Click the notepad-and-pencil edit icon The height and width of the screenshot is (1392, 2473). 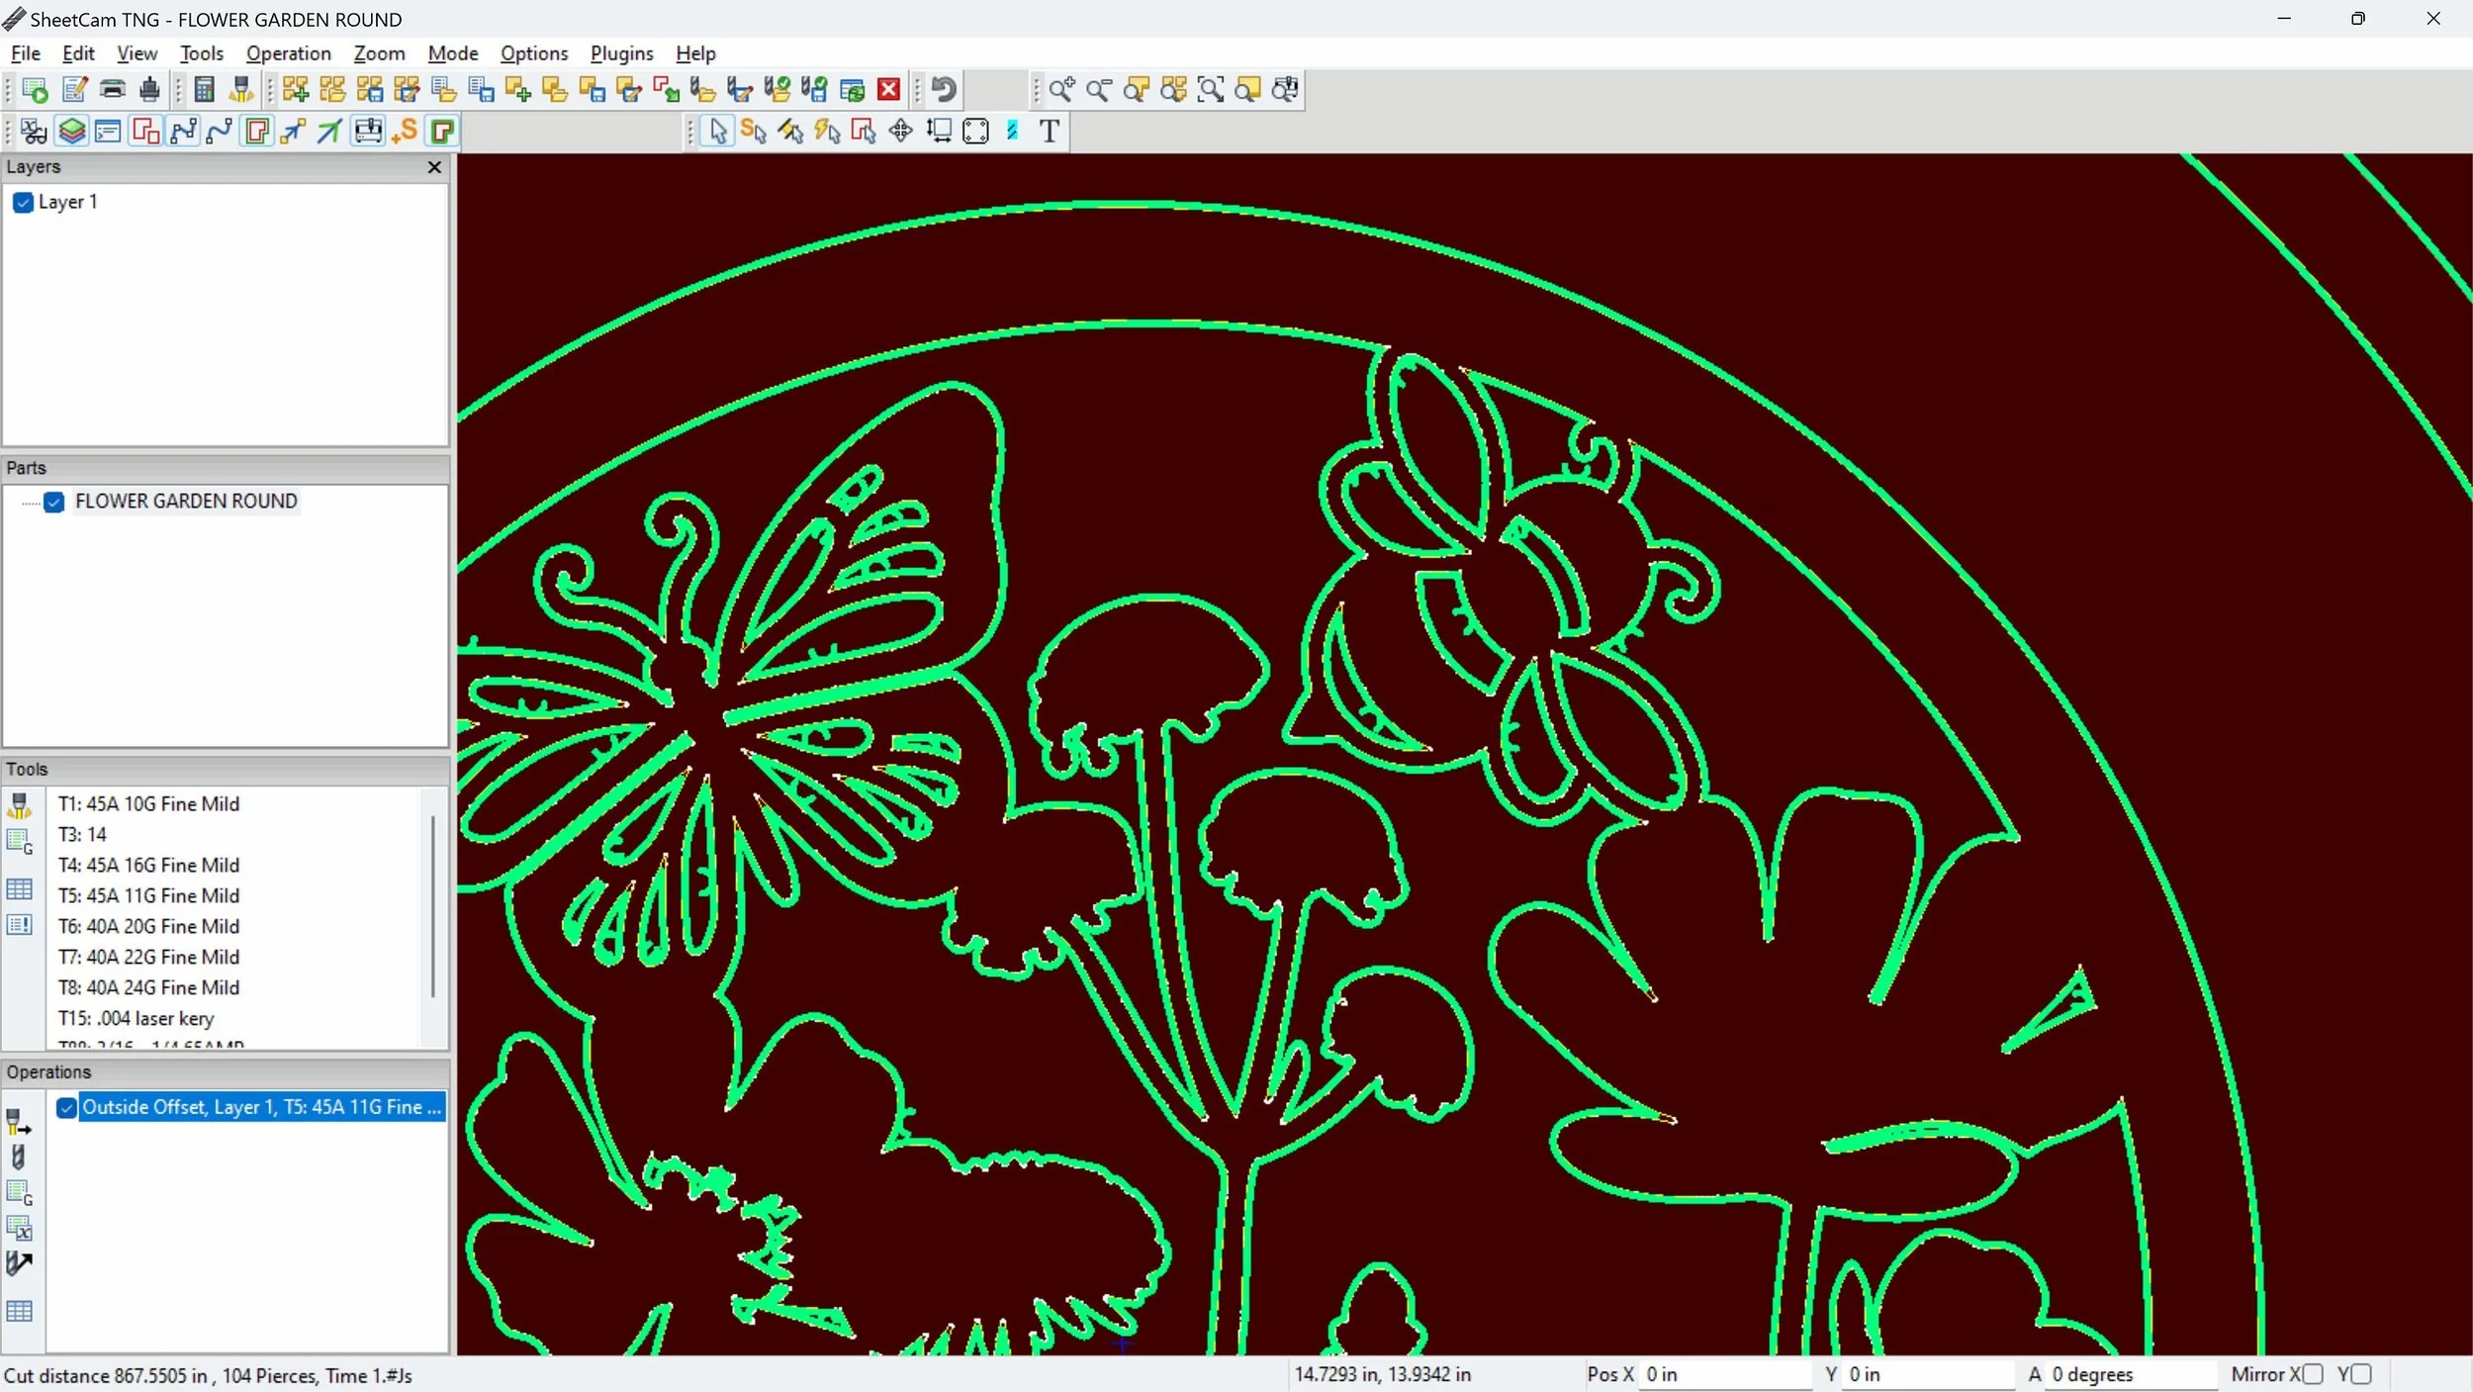[74, 90]
